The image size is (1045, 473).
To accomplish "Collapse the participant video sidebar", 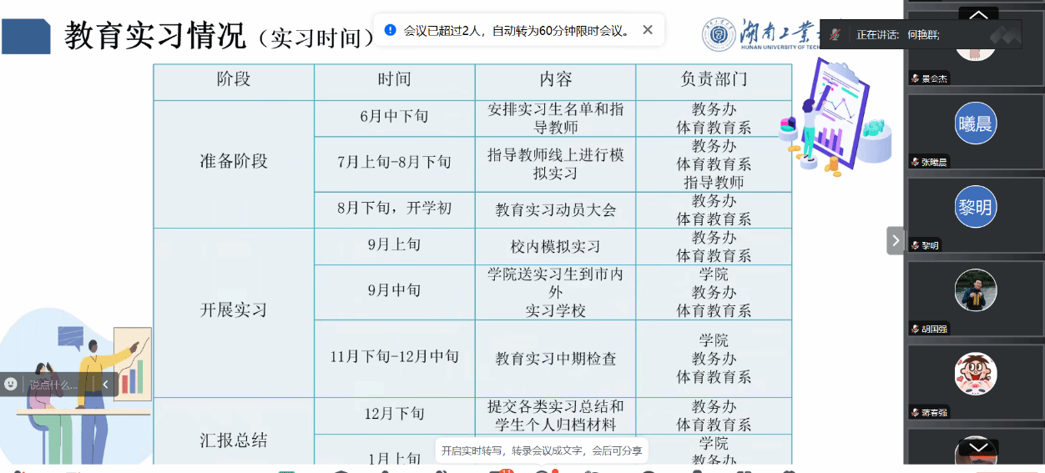I will coord(896,240).
